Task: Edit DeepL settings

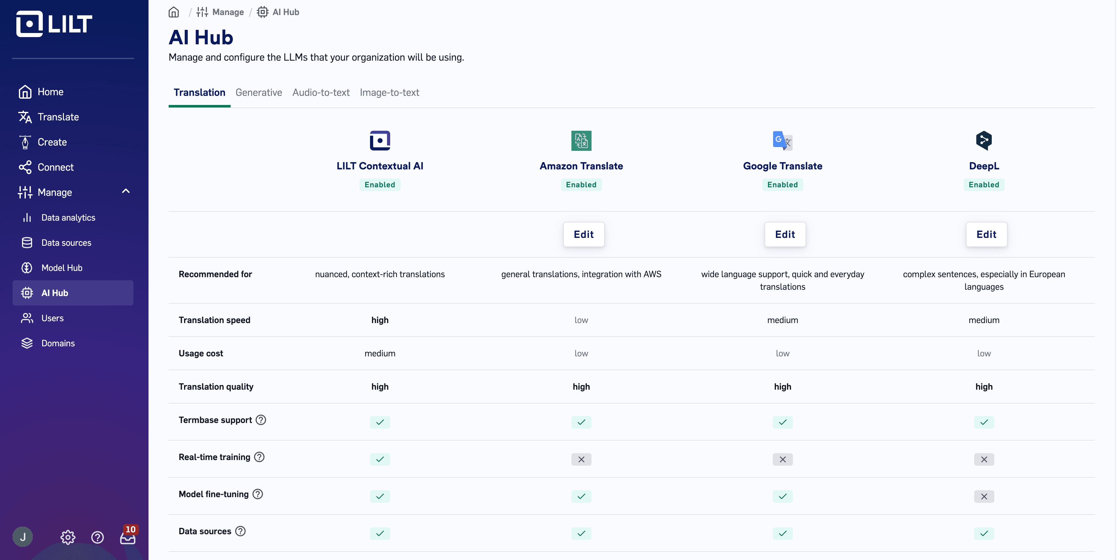Action: [x=986, y=234]
